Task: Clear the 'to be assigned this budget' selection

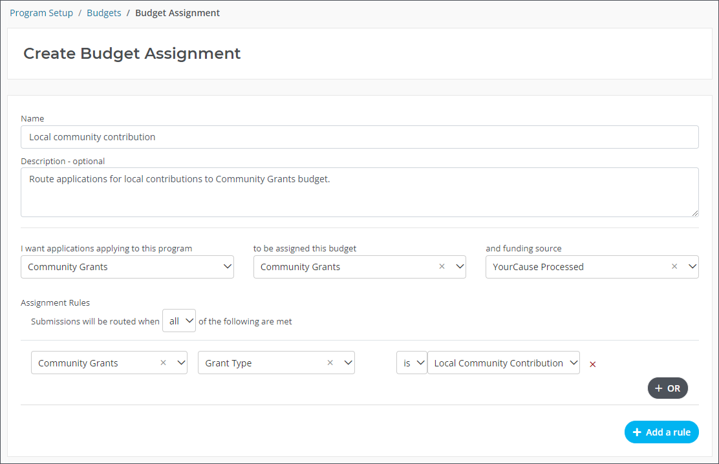Action: [442, 267]
